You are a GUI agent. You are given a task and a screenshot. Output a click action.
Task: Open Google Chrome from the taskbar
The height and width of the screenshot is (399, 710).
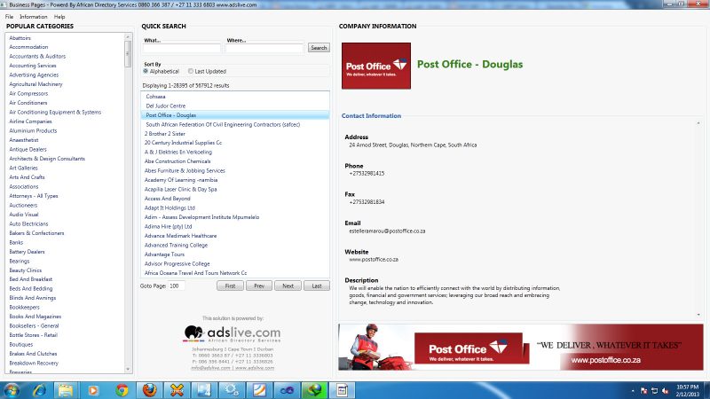(122, 390)
